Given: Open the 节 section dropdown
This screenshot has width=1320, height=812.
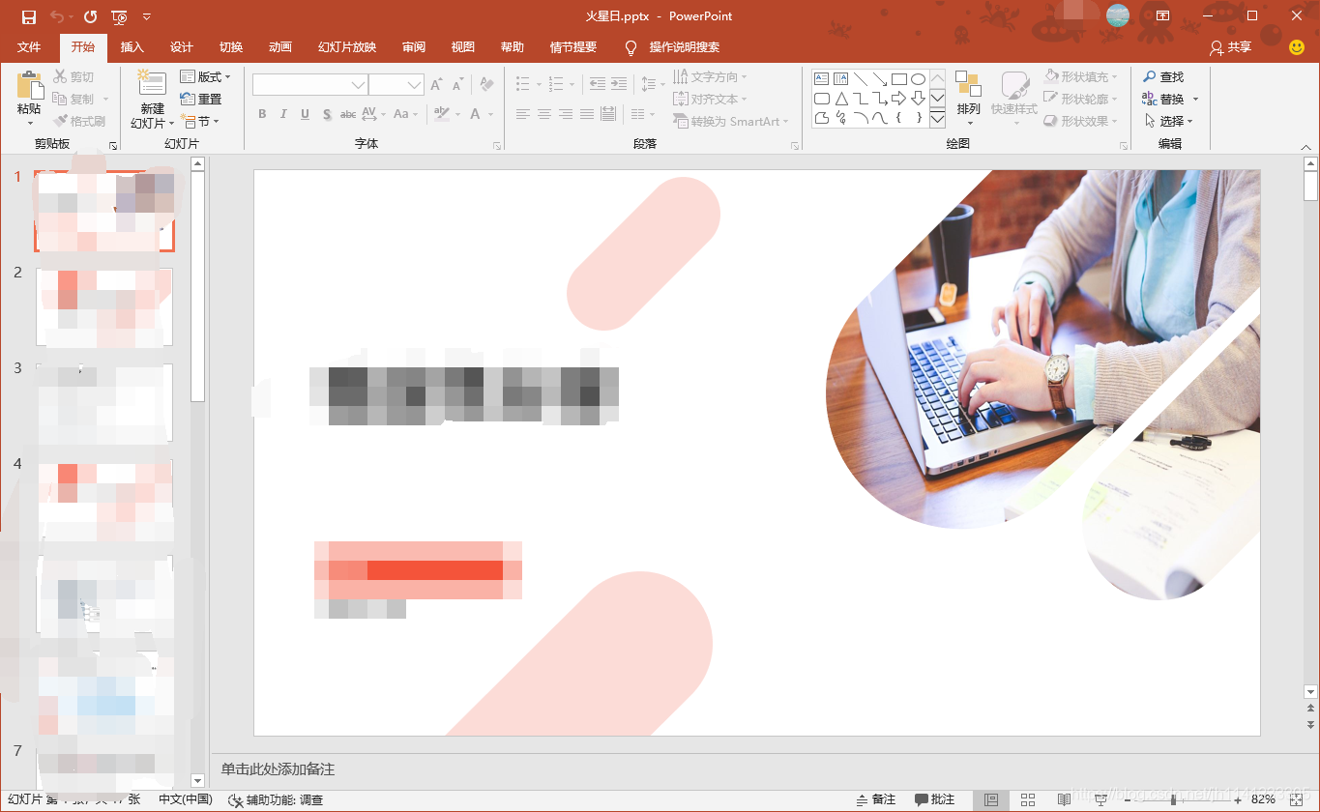Looking at the screenshot, I should [x=200, y=121].
